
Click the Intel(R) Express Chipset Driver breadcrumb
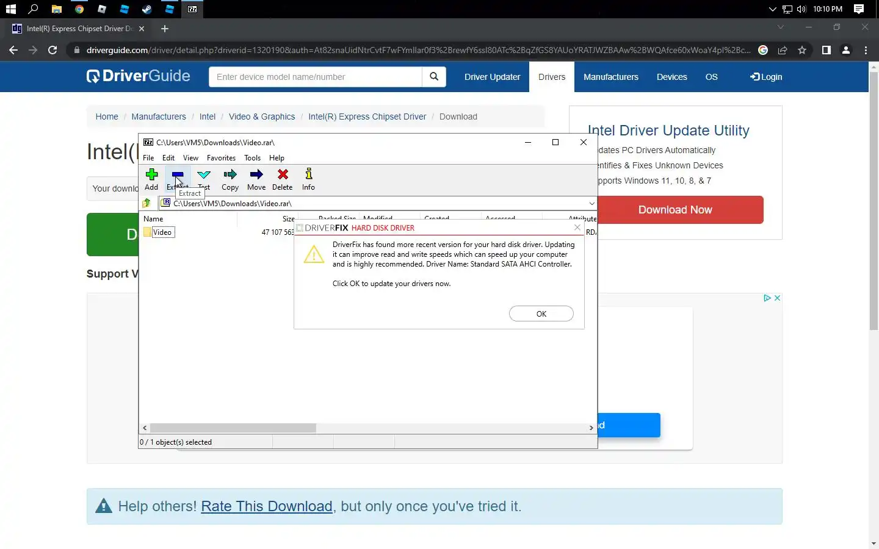367,117
